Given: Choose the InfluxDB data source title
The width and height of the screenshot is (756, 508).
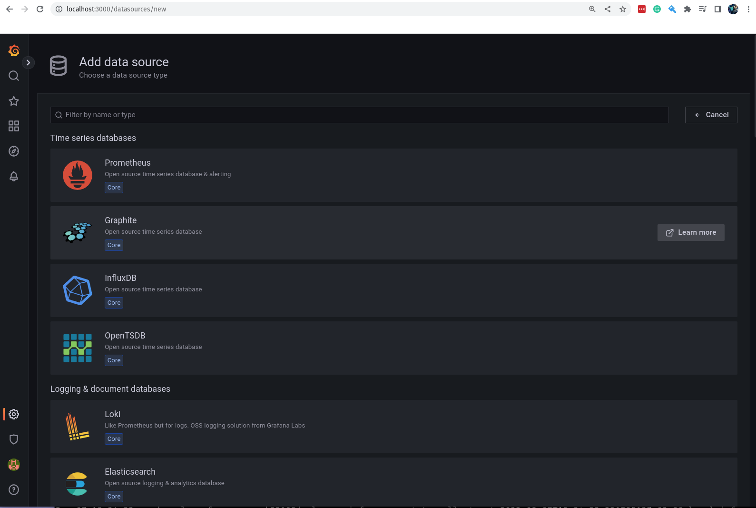Looking at the screenshot, I should click(120, 278).
